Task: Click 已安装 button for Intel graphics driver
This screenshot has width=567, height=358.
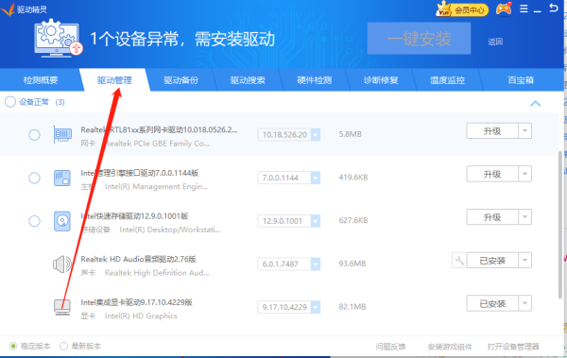Action: coord(492,303)
